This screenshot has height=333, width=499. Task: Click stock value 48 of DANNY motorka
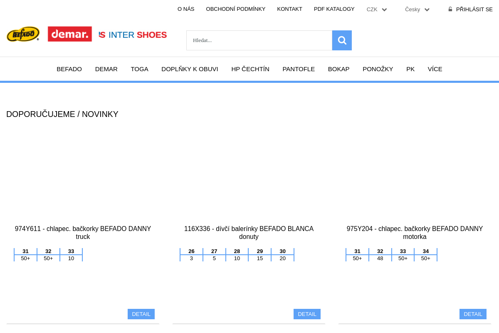380,258
